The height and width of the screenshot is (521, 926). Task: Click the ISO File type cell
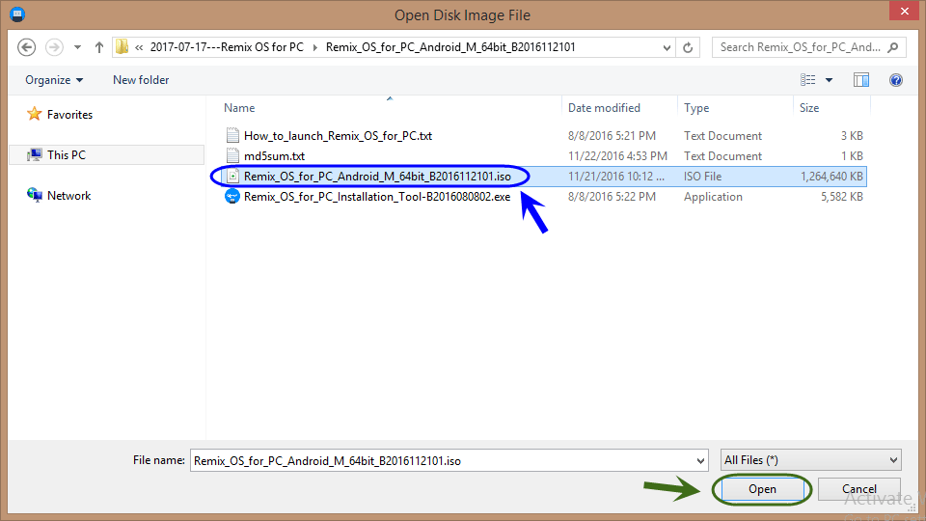click(x=703, y=176)
